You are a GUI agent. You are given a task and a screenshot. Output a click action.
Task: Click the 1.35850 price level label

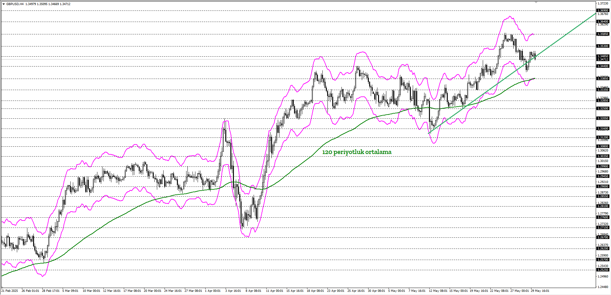coord(603,34)
